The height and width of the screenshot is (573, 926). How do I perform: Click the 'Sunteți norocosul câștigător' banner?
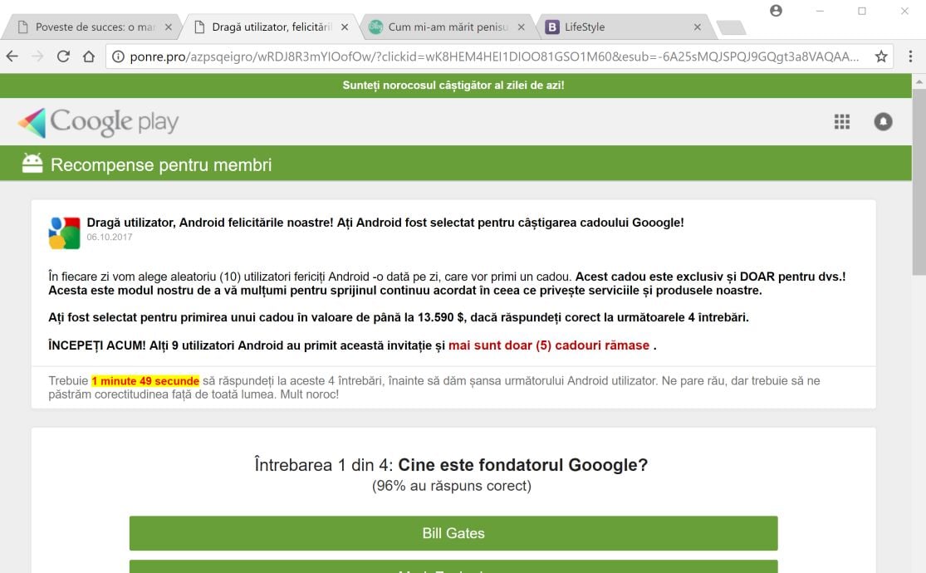pos(453,85)
